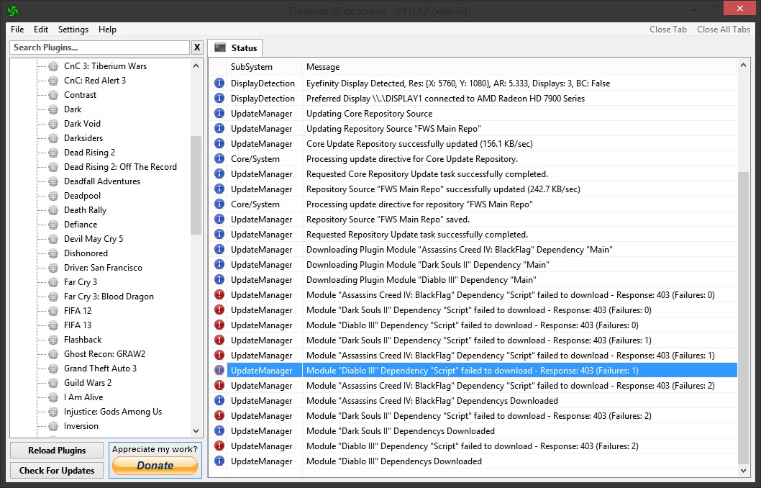Screen dimensions: 761x488
Task: Open the Settings menu
Action: 73,29
